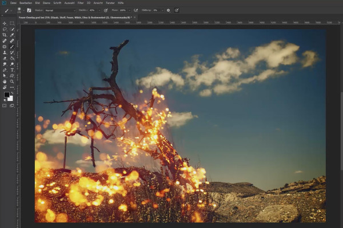Image resolution: width=343 pixels, height=228 pixels.
Task: Select the Paint Bucket tool
Action: coord(12,58)
